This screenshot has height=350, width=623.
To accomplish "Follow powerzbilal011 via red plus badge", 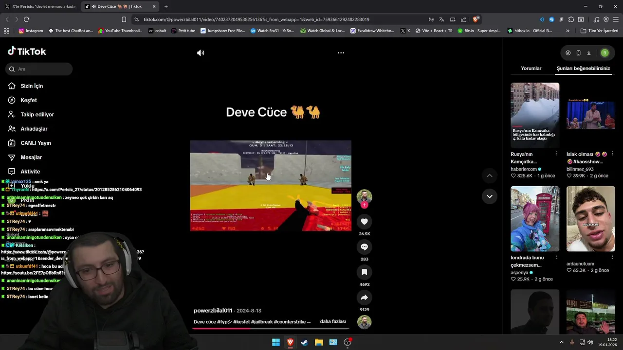I will click(x=364, y=205).
